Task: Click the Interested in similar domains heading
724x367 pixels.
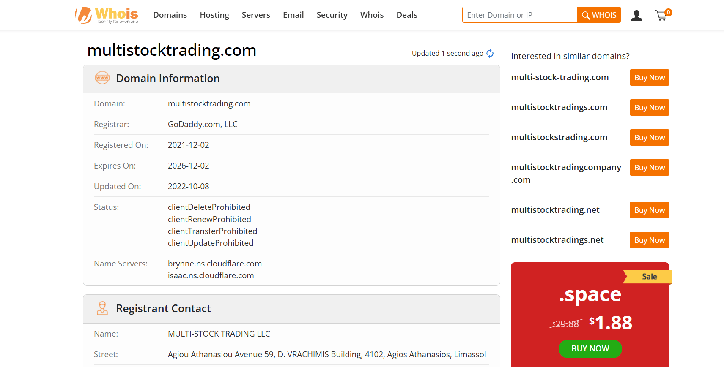Action: click(x=570, y=56)
